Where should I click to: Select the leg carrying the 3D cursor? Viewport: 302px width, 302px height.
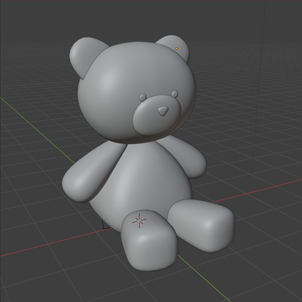pos(149,240)
